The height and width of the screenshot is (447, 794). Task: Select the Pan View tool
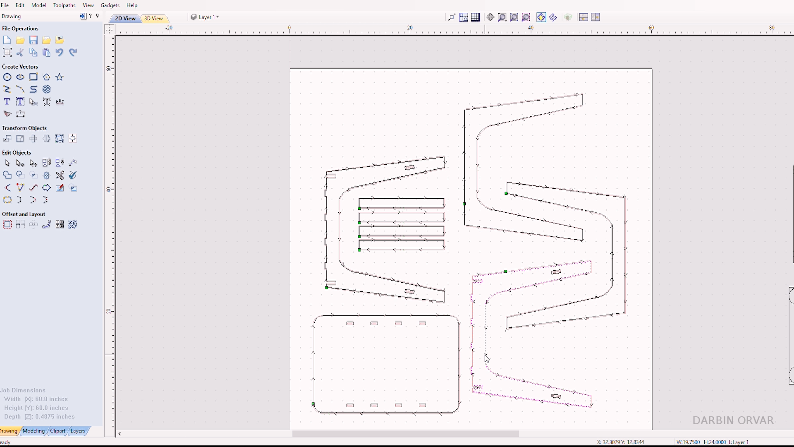(x=490, y=17)
